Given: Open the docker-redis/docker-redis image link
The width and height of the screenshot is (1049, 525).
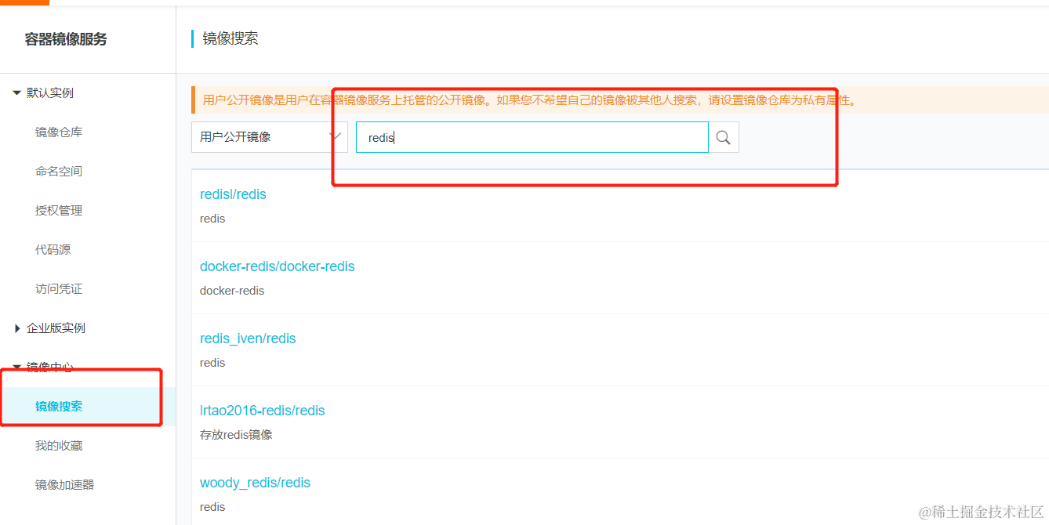Looking at the screenshot, I should pyautogui.click(x=277, y=266).
